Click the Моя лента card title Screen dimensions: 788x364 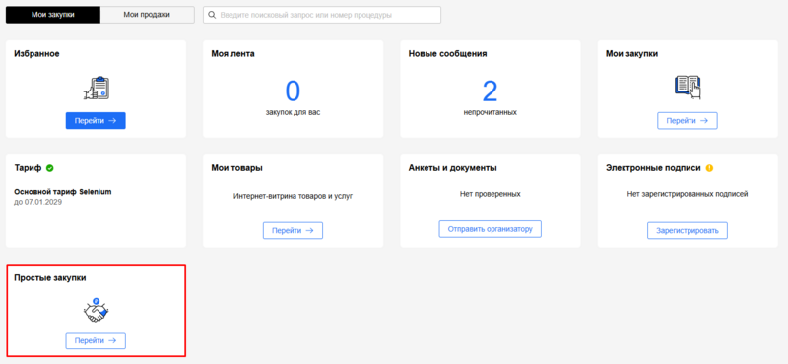click(x=232, y=54)
